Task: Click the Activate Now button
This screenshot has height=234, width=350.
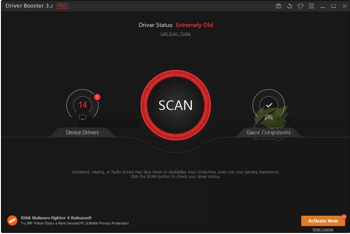Action: coord(323,221)
